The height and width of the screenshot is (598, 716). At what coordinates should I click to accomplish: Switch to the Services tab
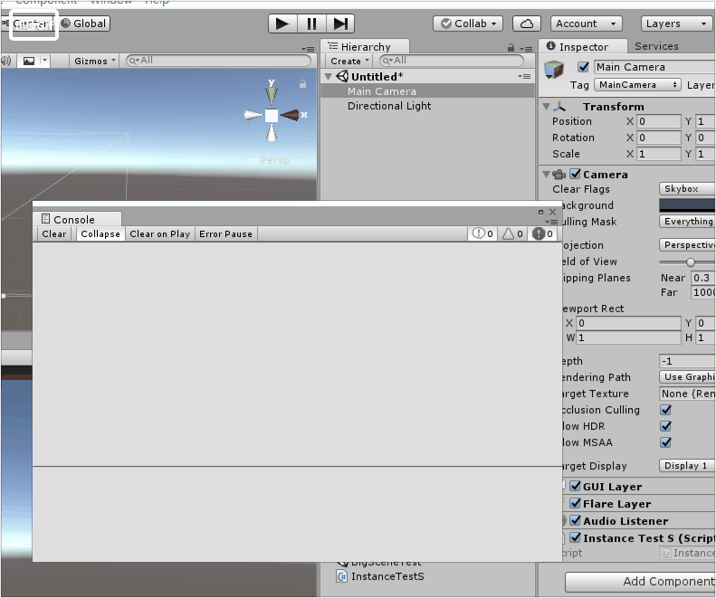point(656,46)
